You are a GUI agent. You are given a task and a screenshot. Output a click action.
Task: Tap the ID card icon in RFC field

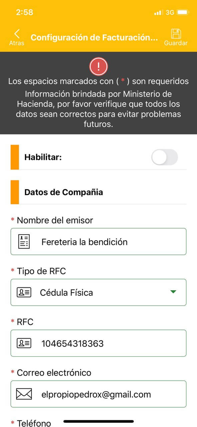[24, 343]
